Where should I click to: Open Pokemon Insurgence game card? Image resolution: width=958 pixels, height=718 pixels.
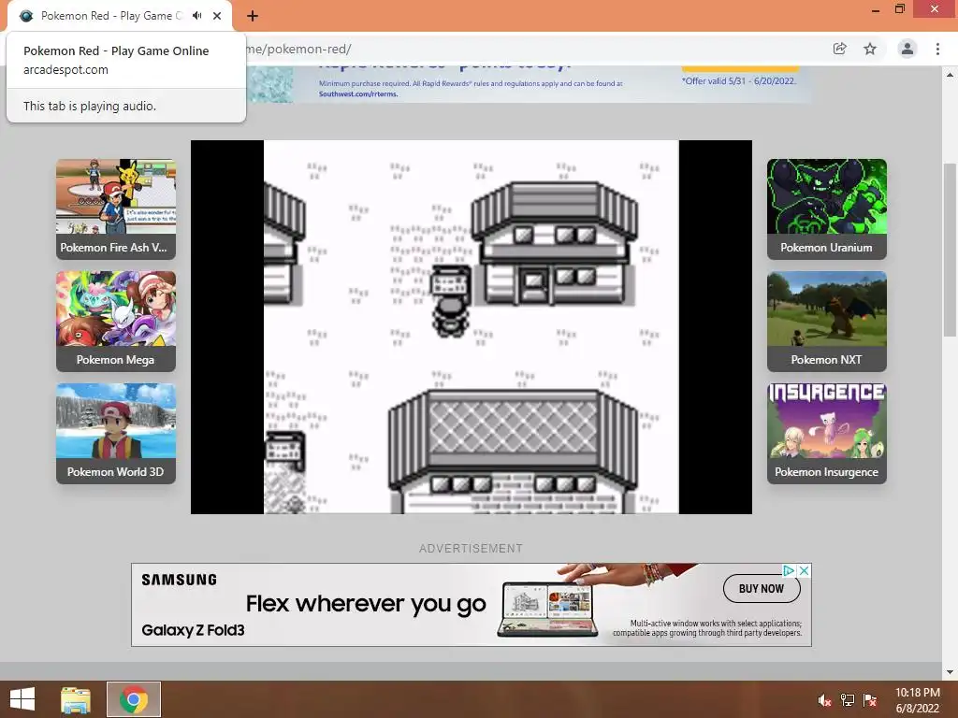(x=827, y=434)
